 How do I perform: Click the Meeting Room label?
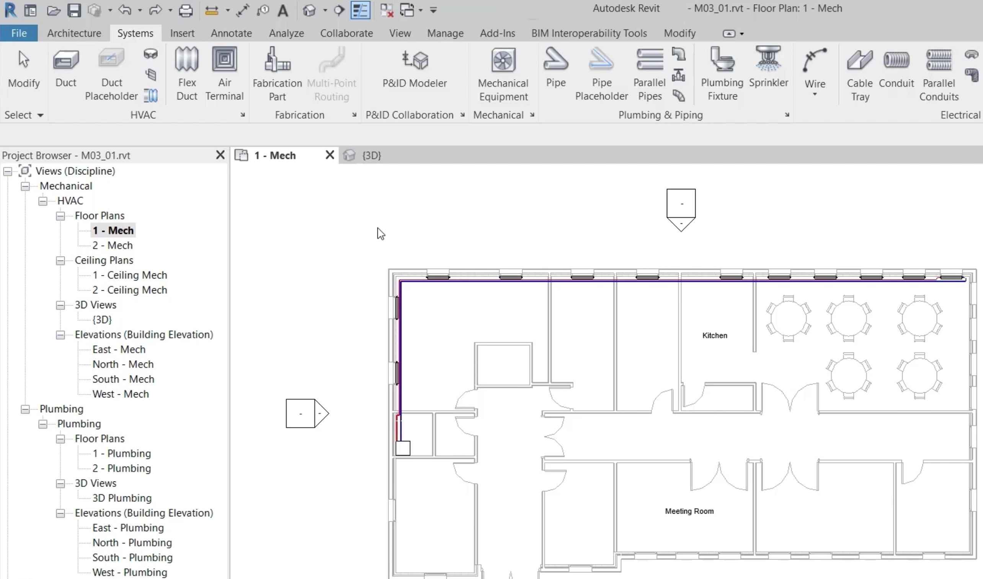coord(689,511)
